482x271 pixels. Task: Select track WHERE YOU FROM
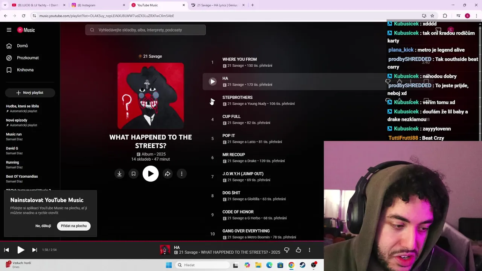tap(239, 59)
